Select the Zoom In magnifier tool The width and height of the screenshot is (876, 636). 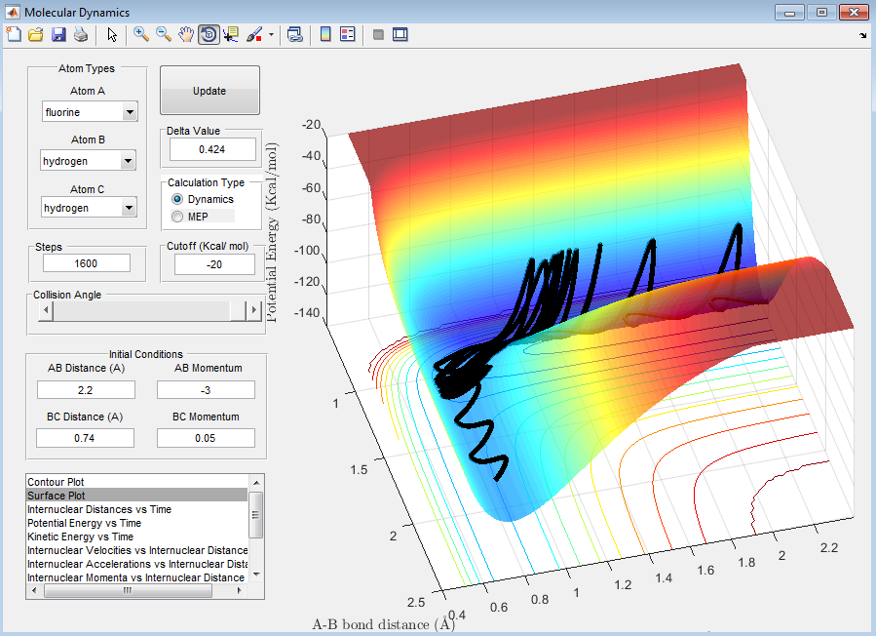click(141, 34)
